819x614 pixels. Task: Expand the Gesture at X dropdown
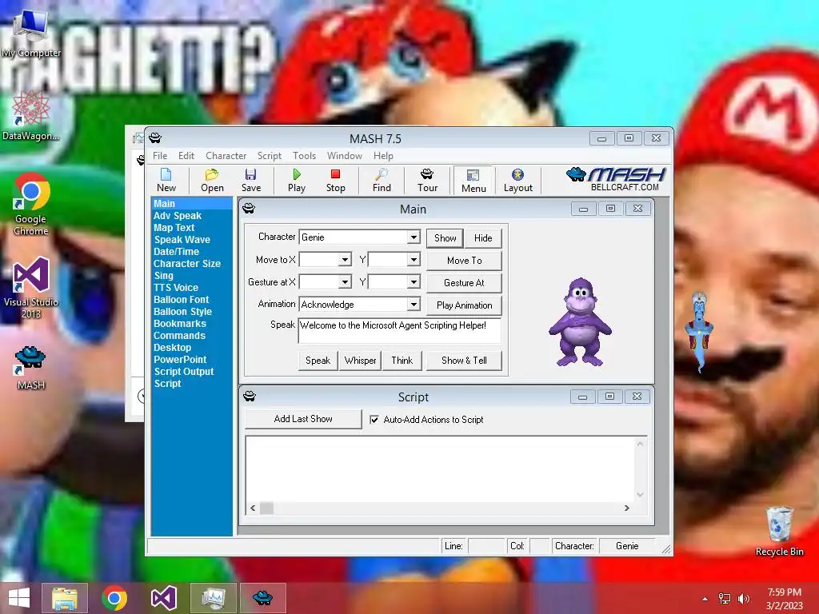[x=345, y=282]
